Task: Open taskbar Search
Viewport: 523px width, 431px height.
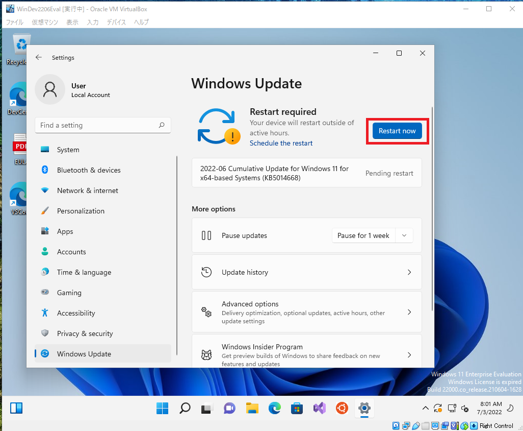Action: click(x=185, y=409)
